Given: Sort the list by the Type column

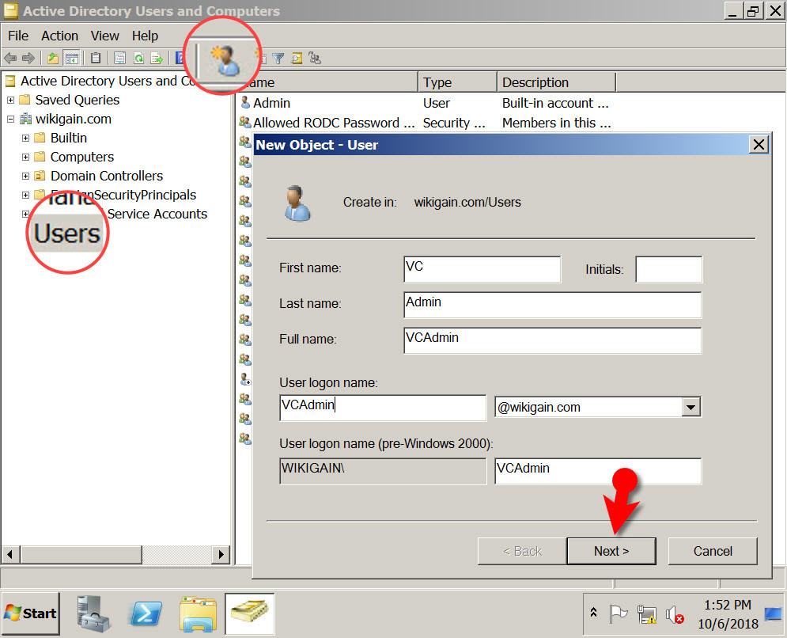Looking at the screenshot, I should (x=457, y=82).
